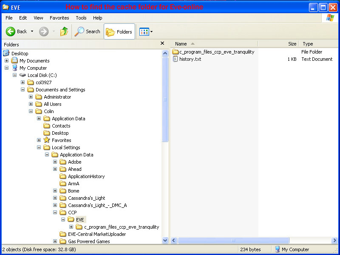Screen dimensions: 340x255
Task: Click the folder tree scroll down arrow
Action: [165, 240]
